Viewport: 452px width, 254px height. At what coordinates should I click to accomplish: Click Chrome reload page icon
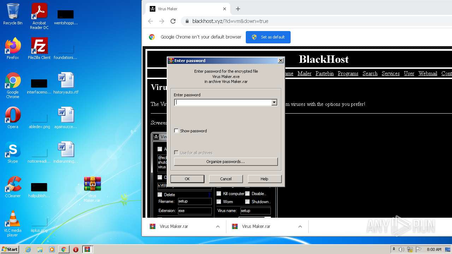(173, 21)
